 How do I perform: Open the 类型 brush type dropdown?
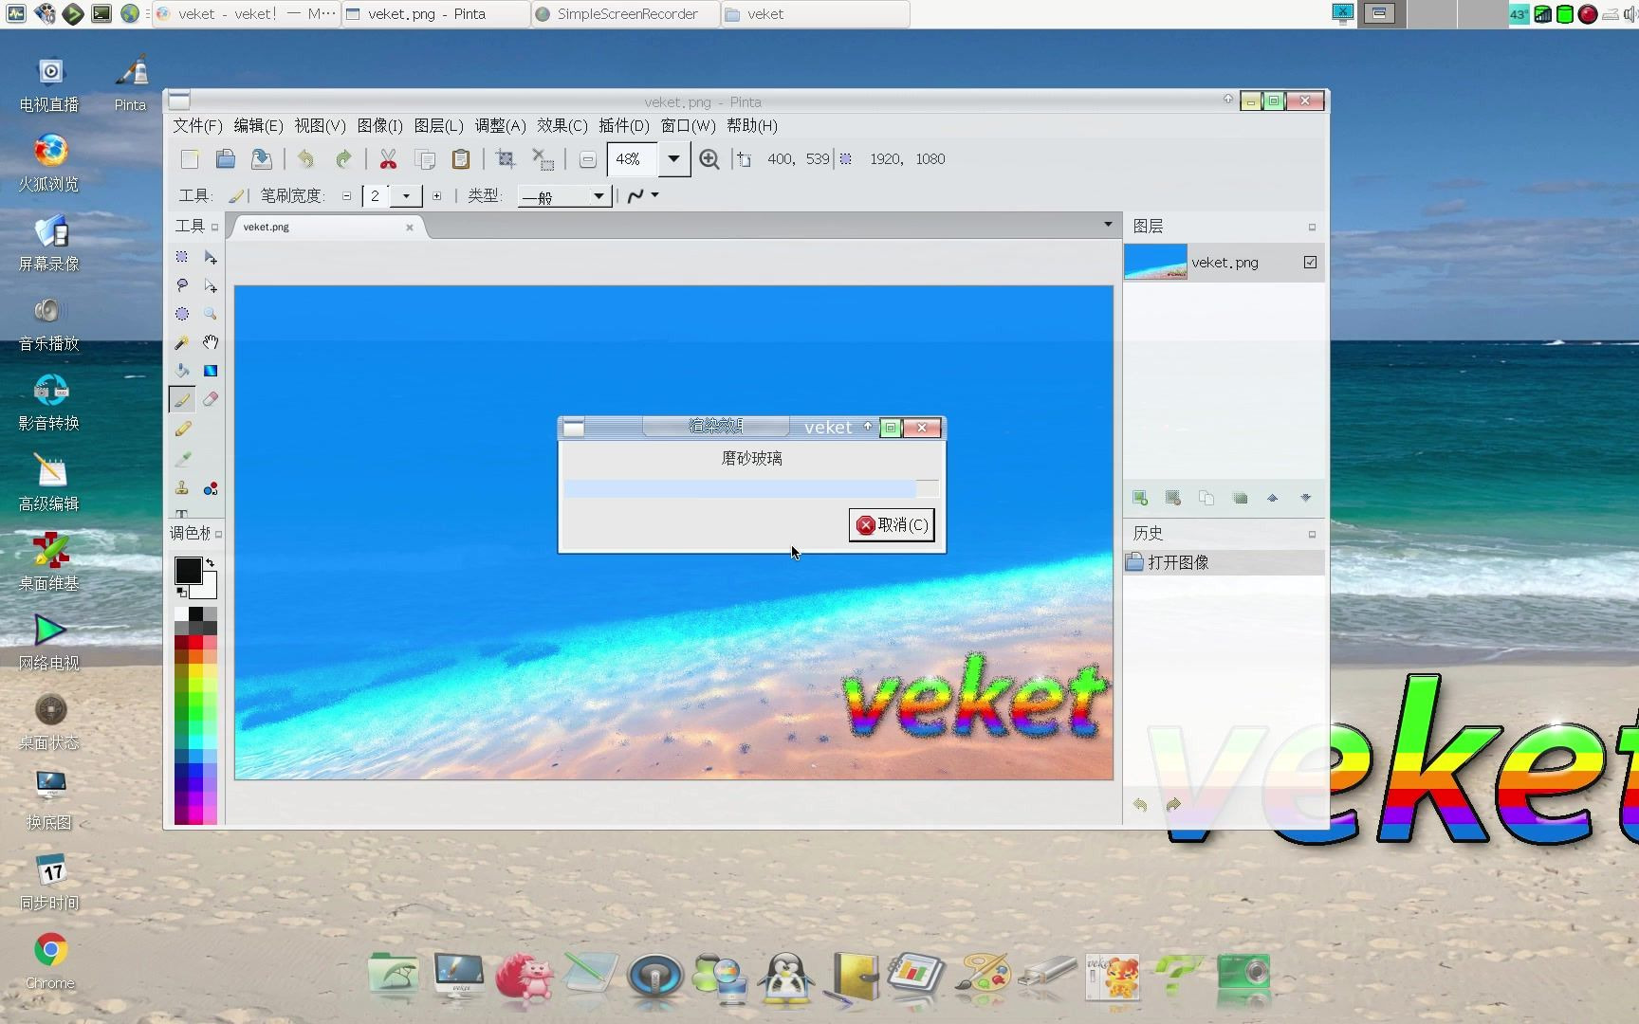click(x=598, y=196)
